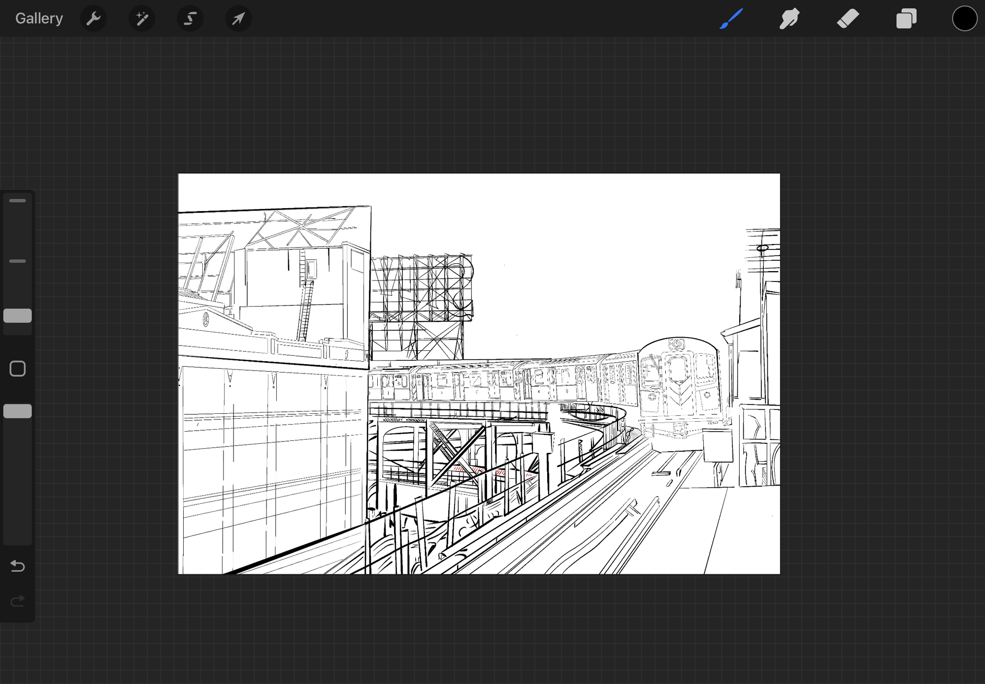This screenshot has height=684, width=985.
Task: Redo the undone stroke
Action: click(x=18, y=601)
